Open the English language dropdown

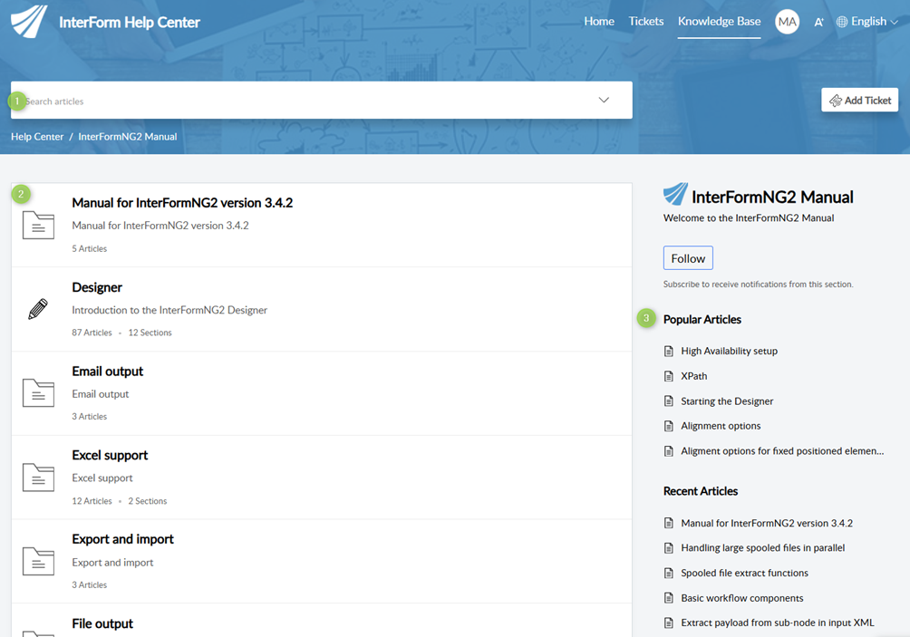[874, 22]
